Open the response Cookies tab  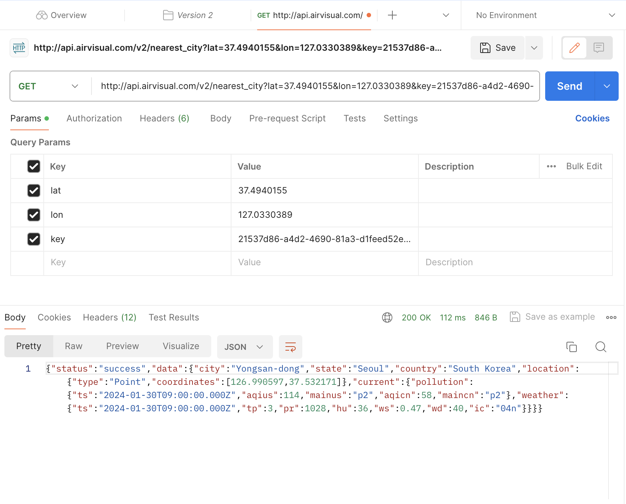click(x=54, y=317)
